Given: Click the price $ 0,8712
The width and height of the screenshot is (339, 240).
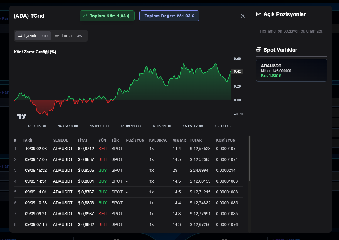Looking at the screenshot, I should [86, 149].
